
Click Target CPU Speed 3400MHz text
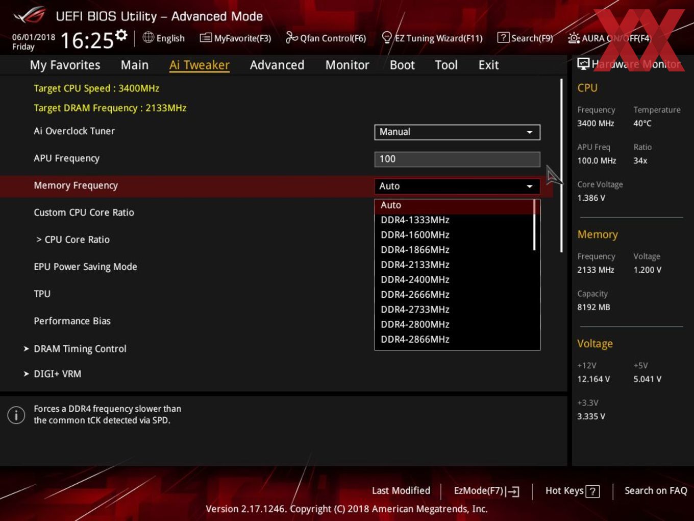coord(96,88)
